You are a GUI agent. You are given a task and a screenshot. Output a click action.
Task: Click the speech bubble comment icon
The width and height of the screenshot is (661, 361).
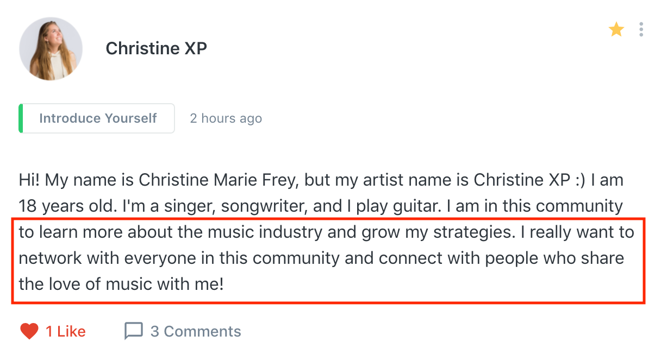133,331
